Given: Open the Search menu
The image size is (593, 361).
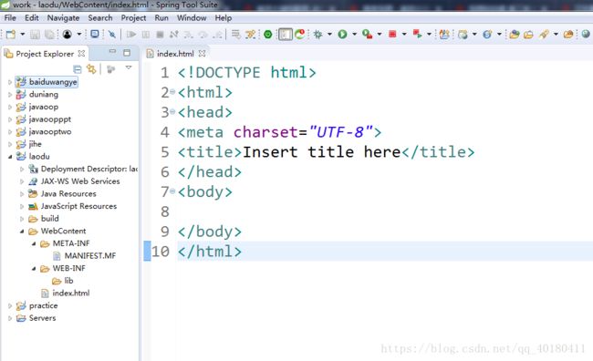Looking at the screenshot, I should [100, 17].
